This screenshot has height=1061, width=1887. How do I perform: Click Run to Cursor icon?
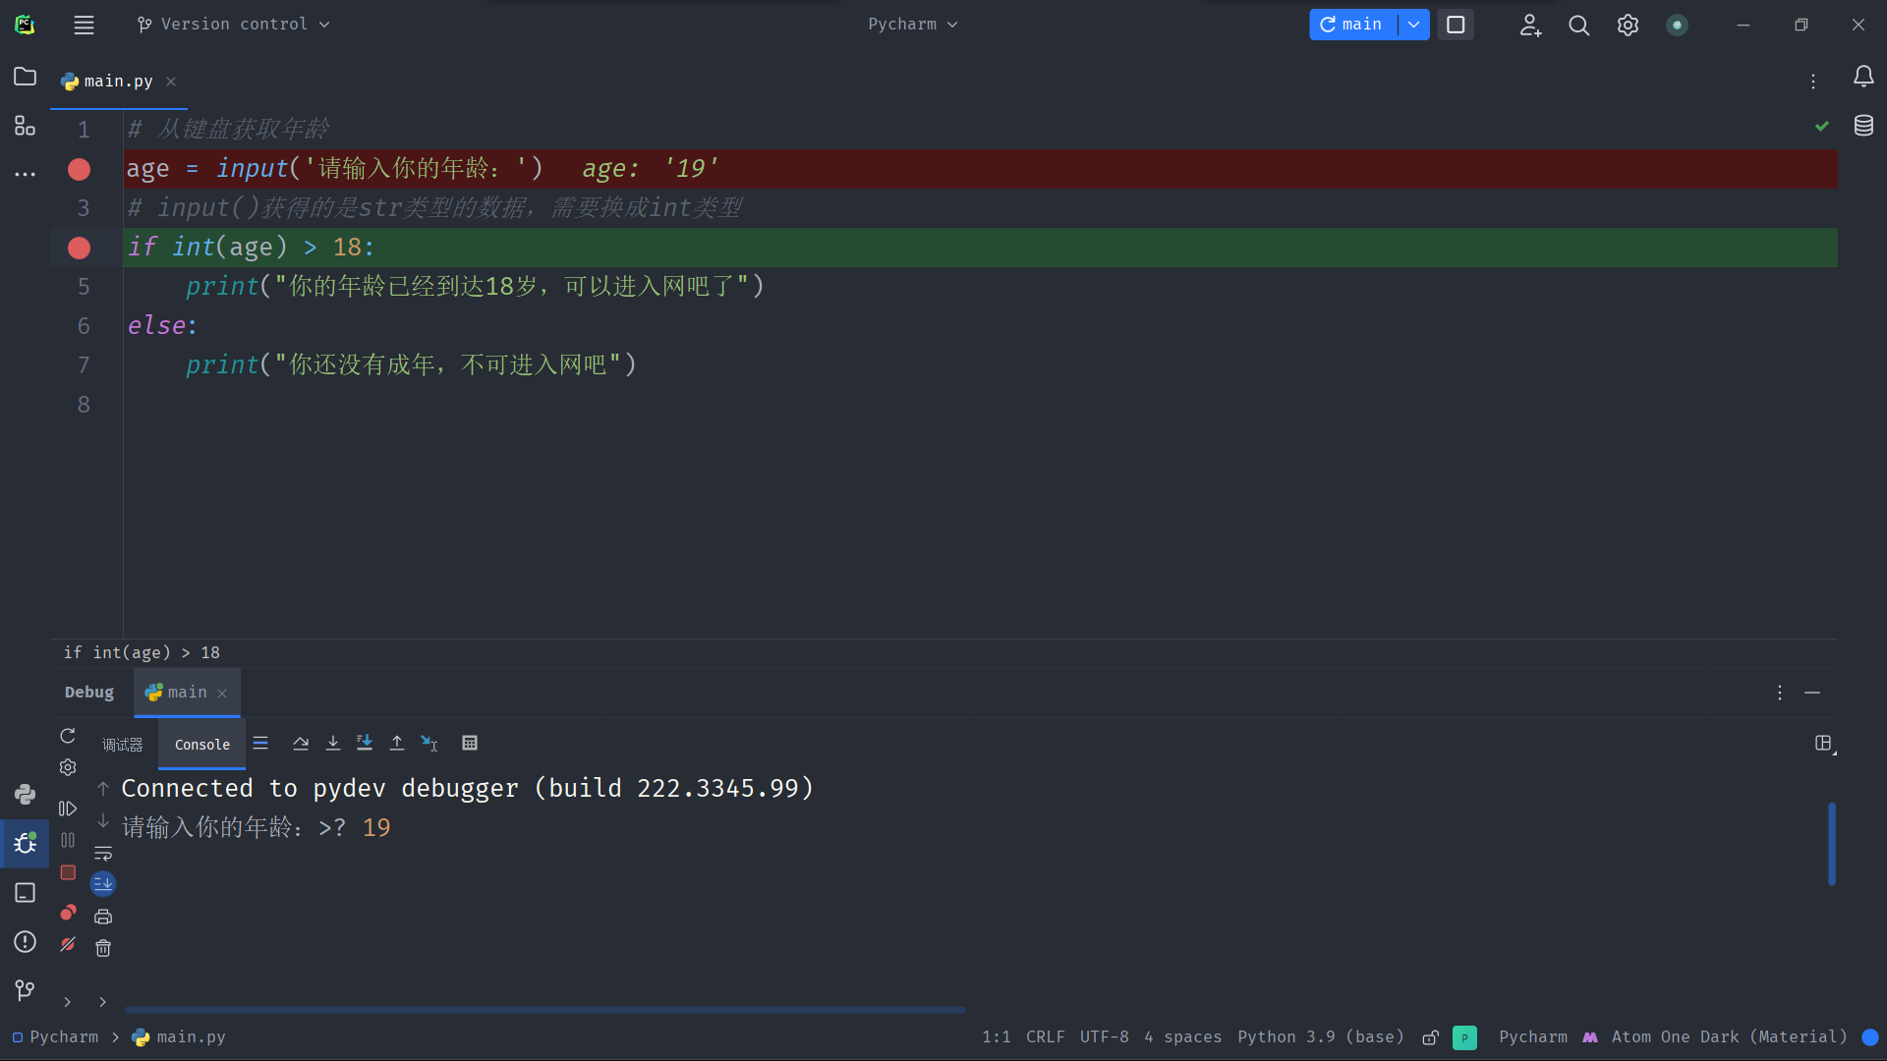pos(429,744)
